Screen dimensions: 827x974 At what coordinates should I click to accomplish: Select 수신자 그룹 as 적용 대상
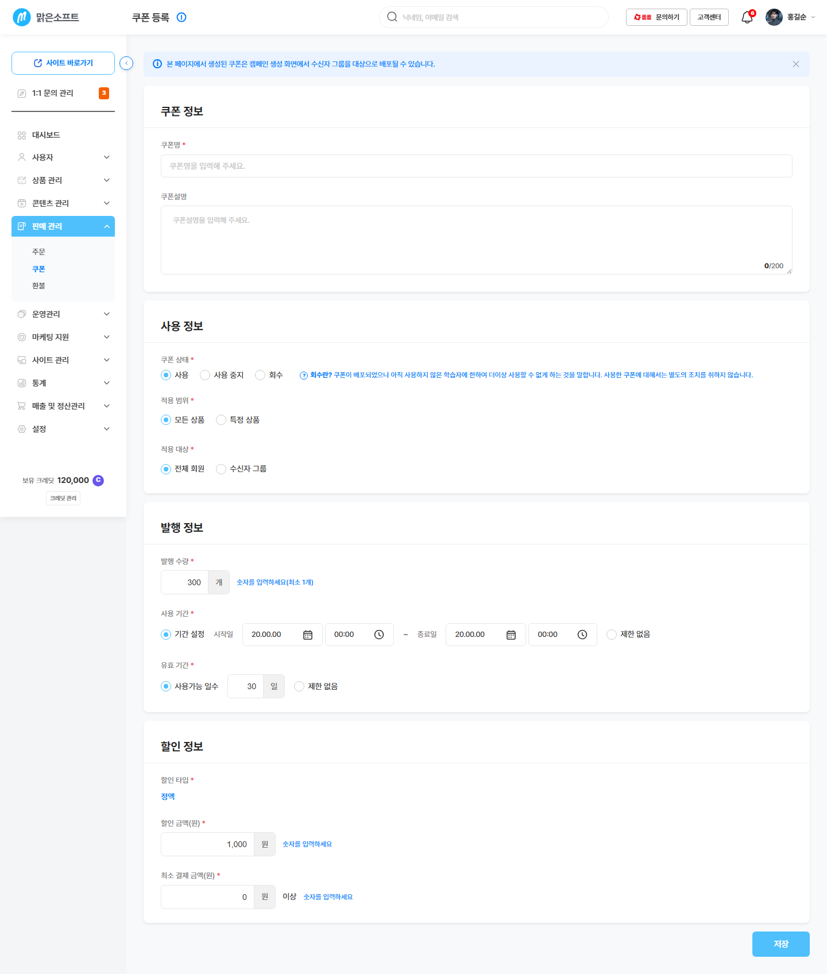click(x=221, y=469)
